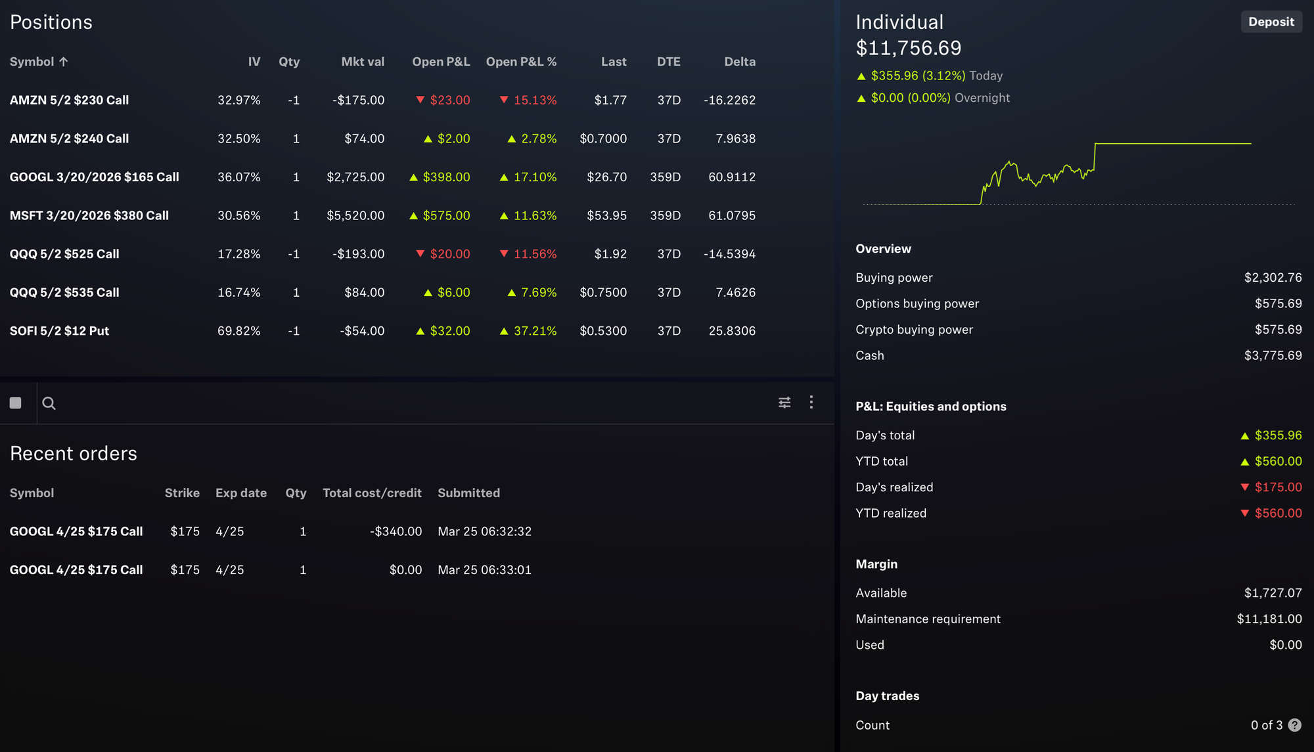1314x752 pixels.
Task: Click the 60.9112 delta value
Action: tap(732, 177)
